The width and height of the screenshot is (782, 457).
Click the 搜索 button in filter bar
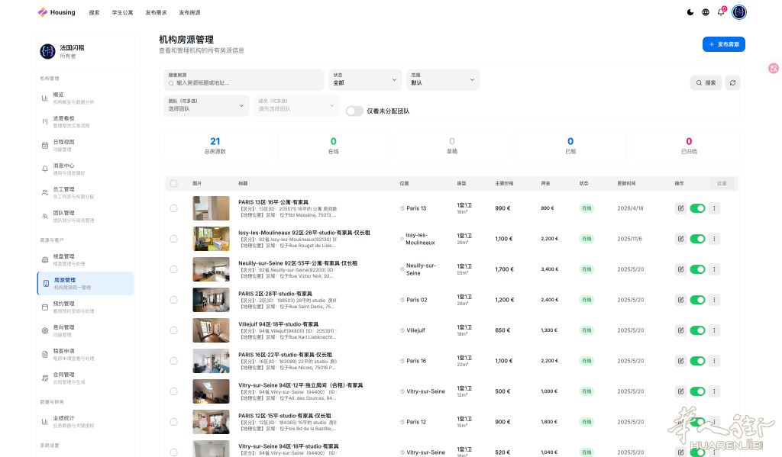coord(706,82)
